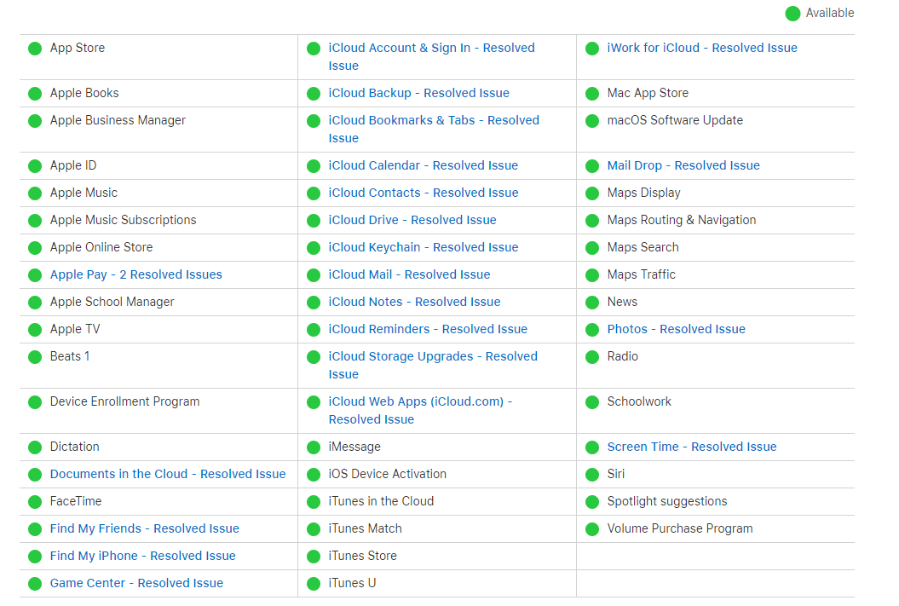The width and height of the screenshot is (899, 606).
Task: Click status dot beside Mac App Store
Action: [592, 94]
